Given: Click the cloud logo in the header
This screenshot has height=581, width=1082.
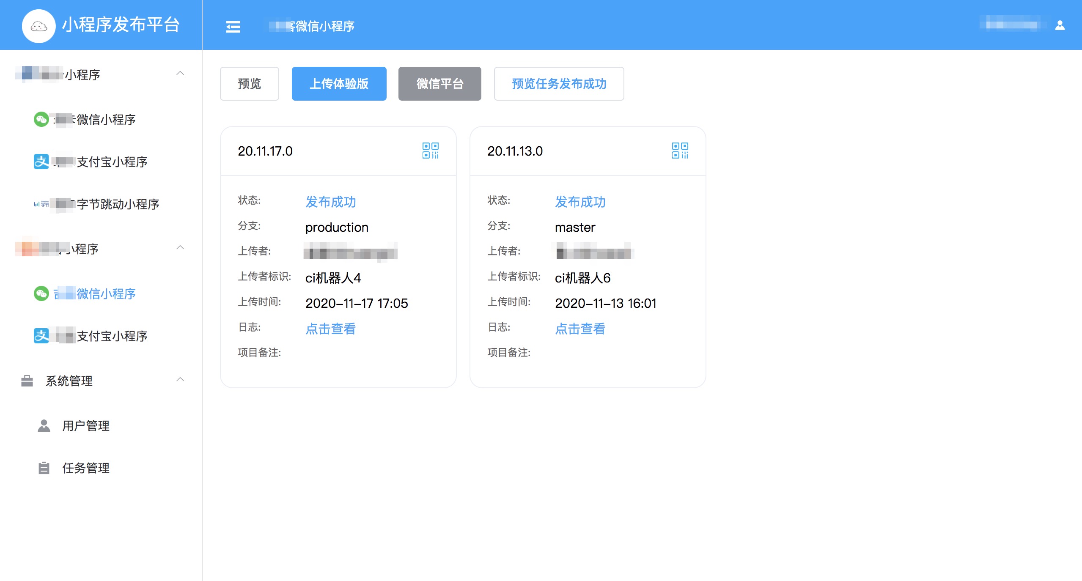Looking at the screenshot, I should [38, 26].
